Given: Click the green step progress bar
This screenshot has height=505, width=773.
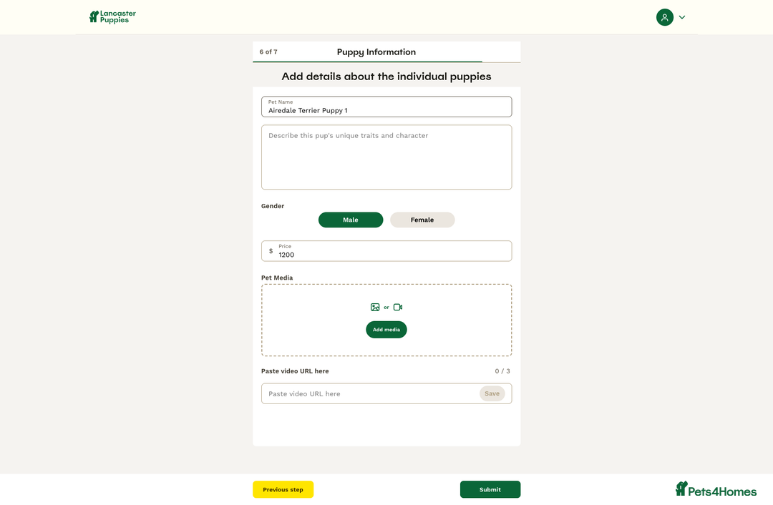Looking at the screenshot, I should click(x=367, y=62).
